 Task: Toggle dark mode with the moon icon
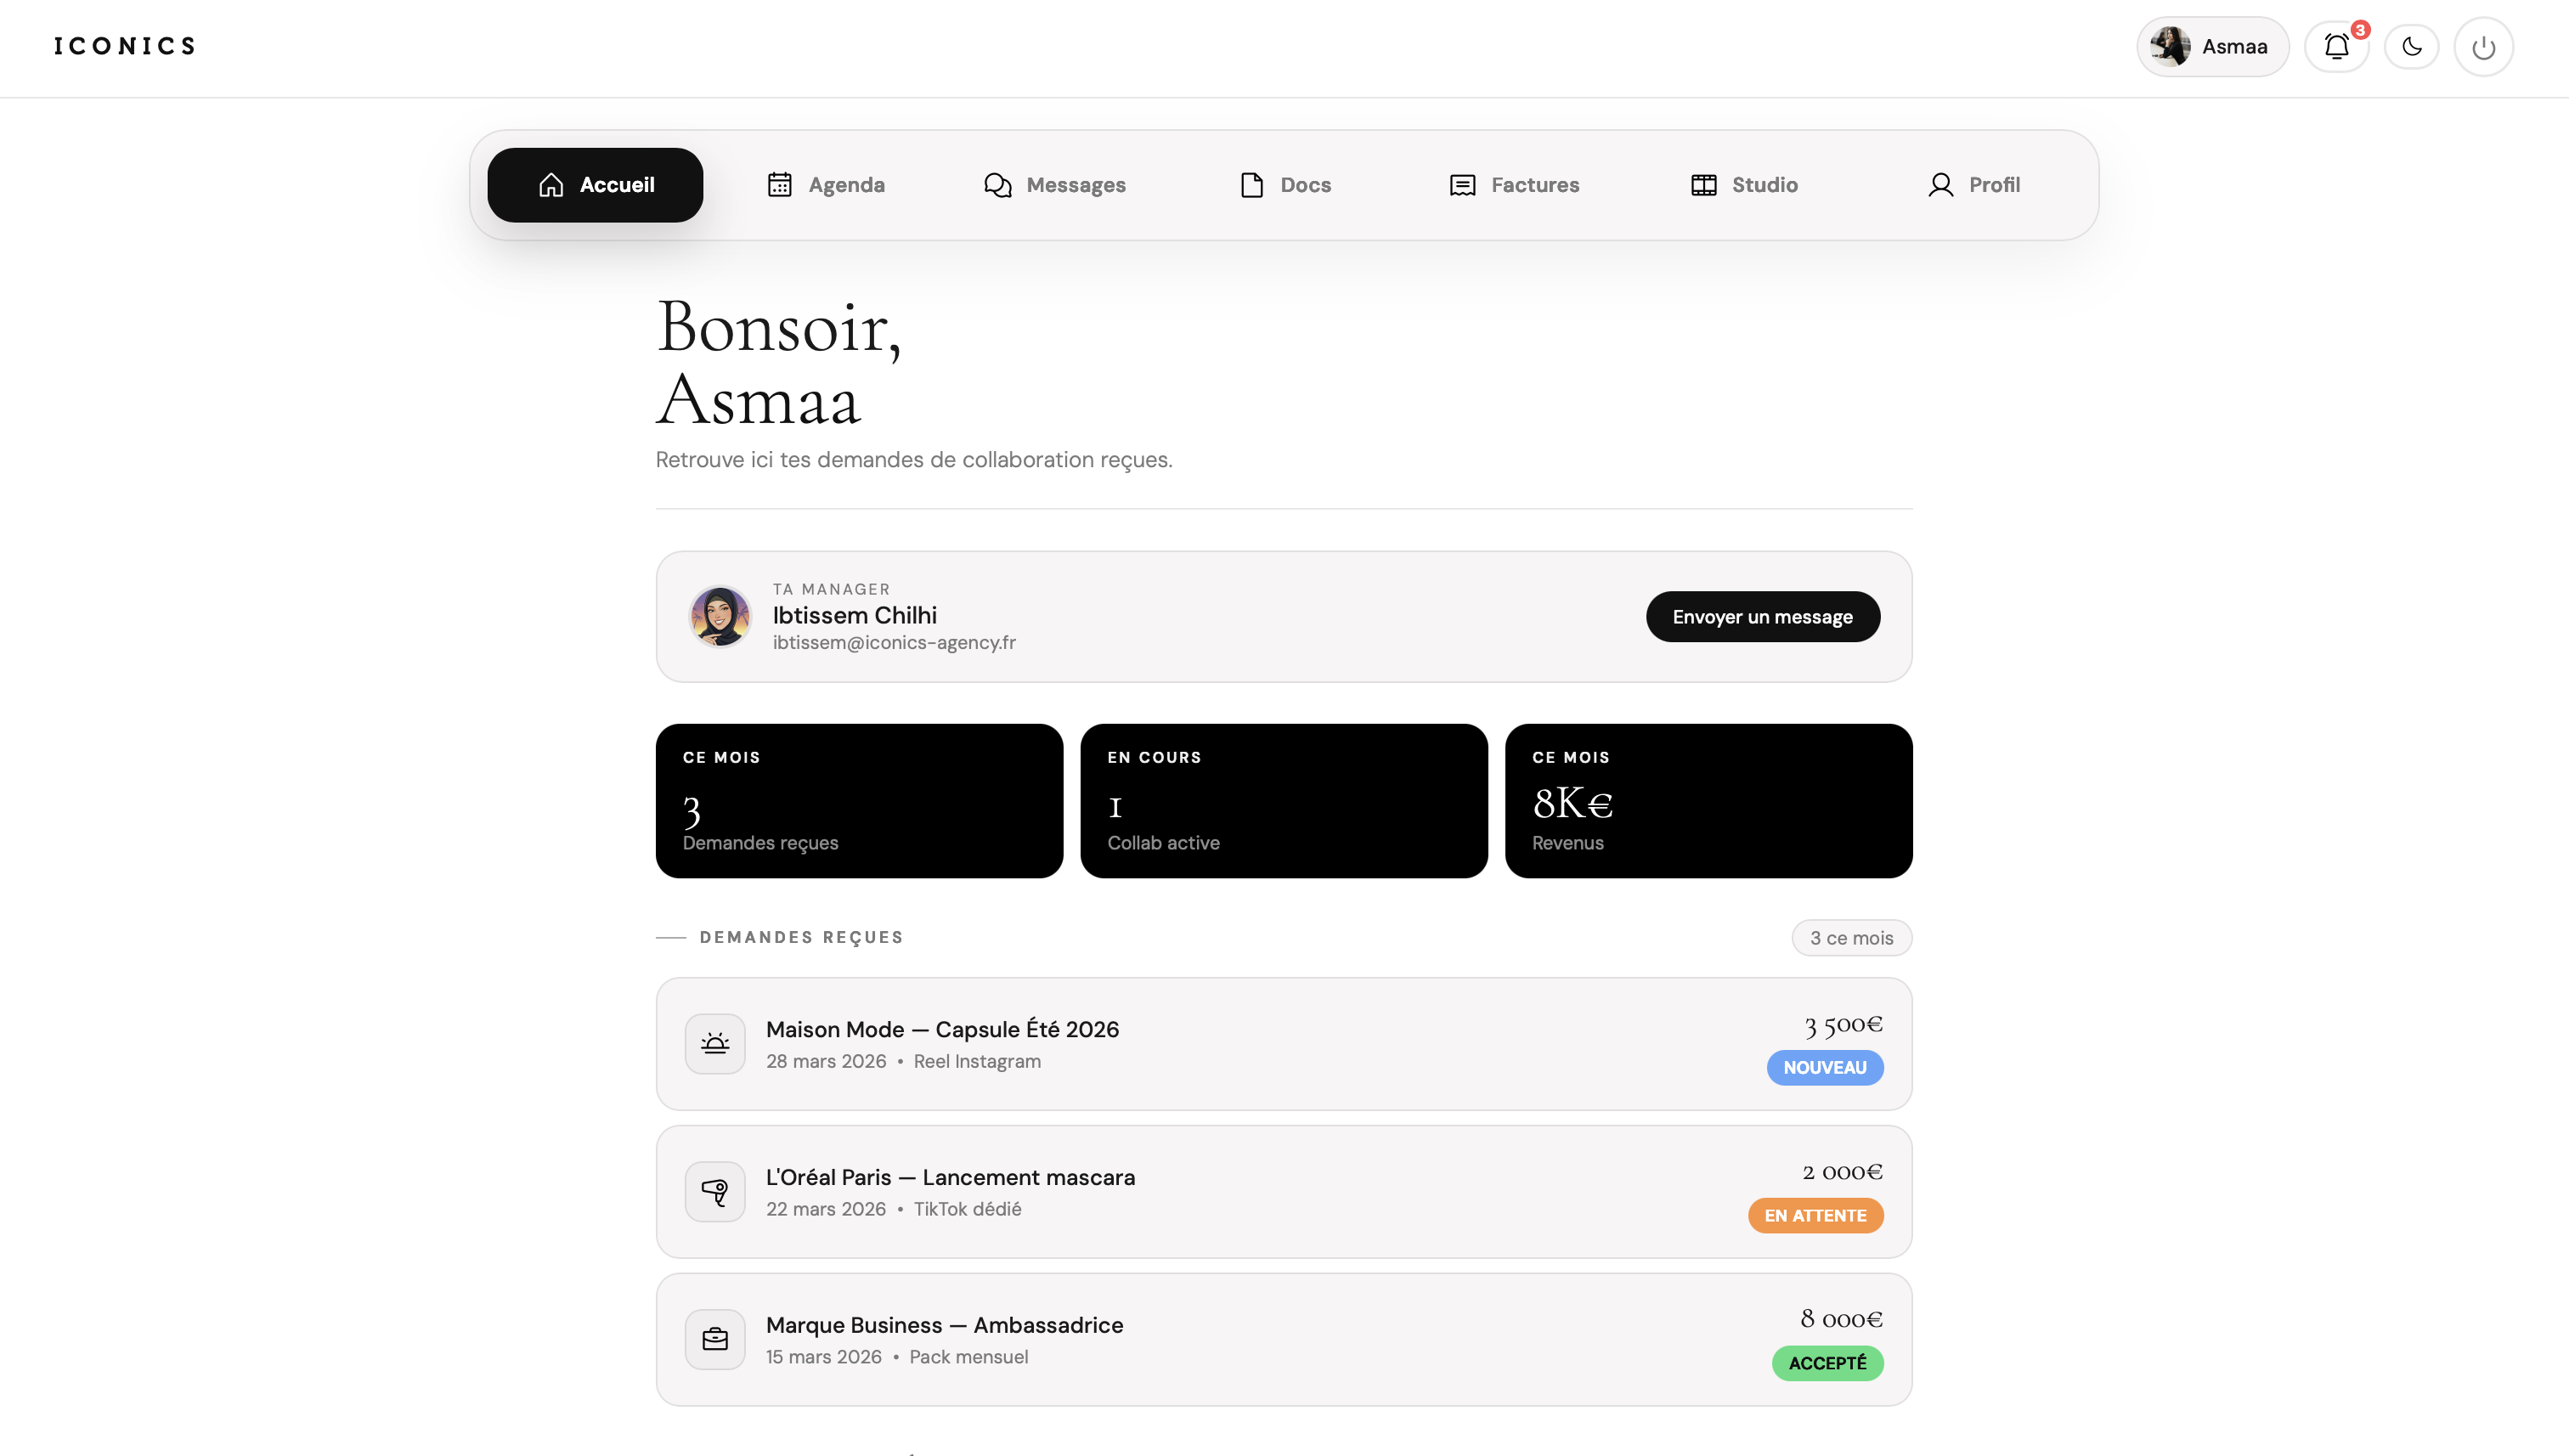[2410, 46]
